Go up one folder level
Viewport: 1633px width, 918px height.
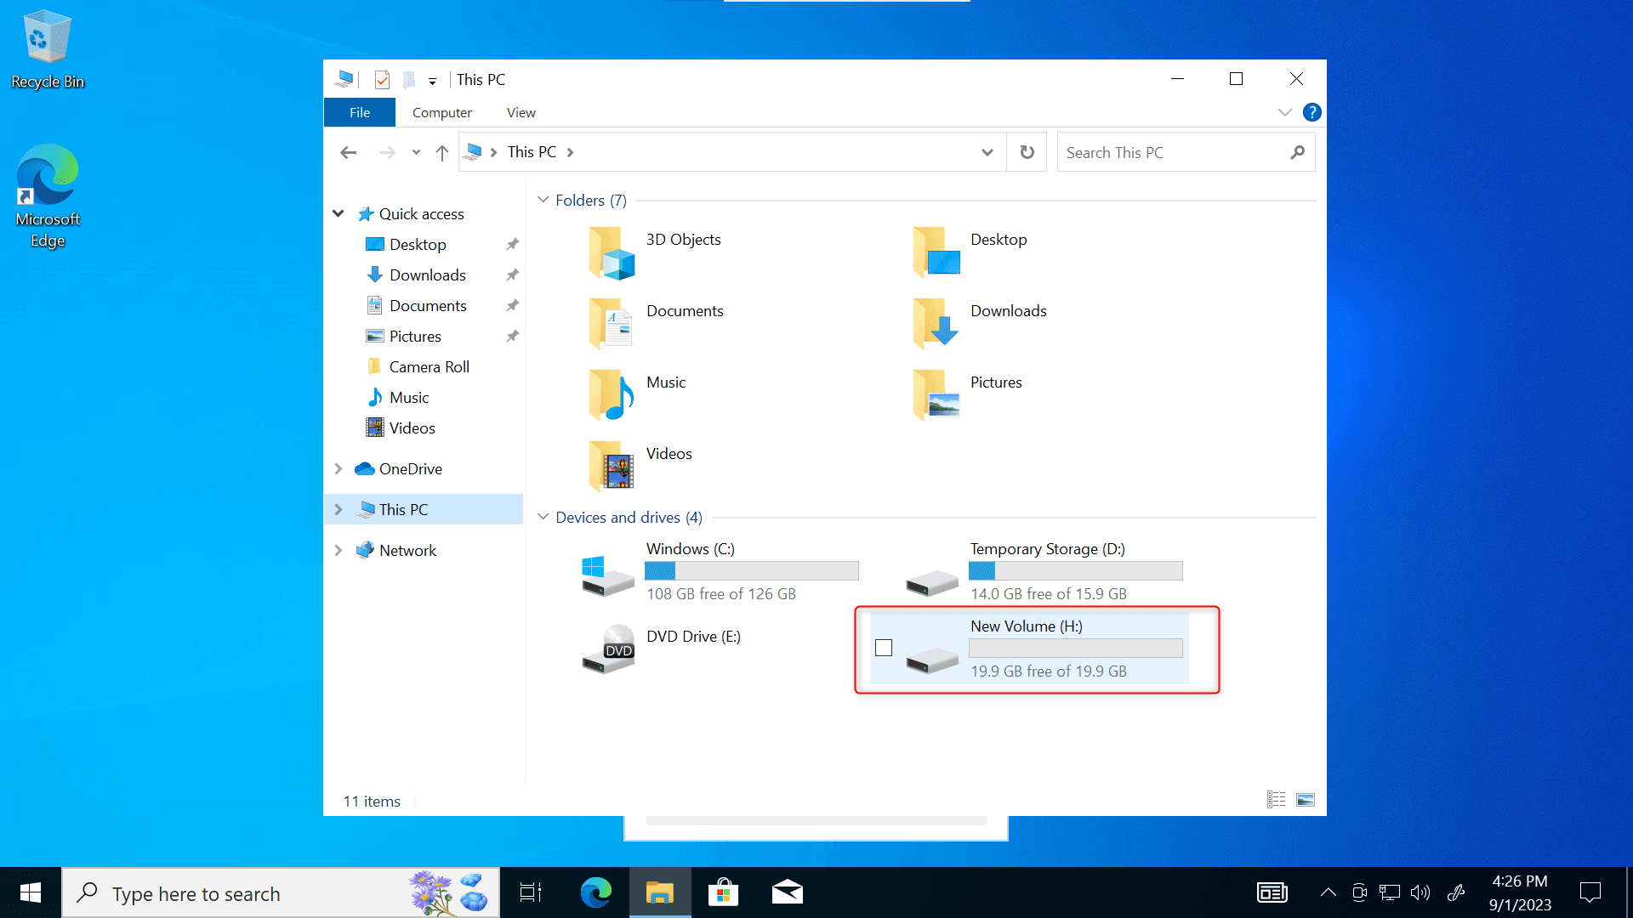pyautogui.click(x=441, y=153)
